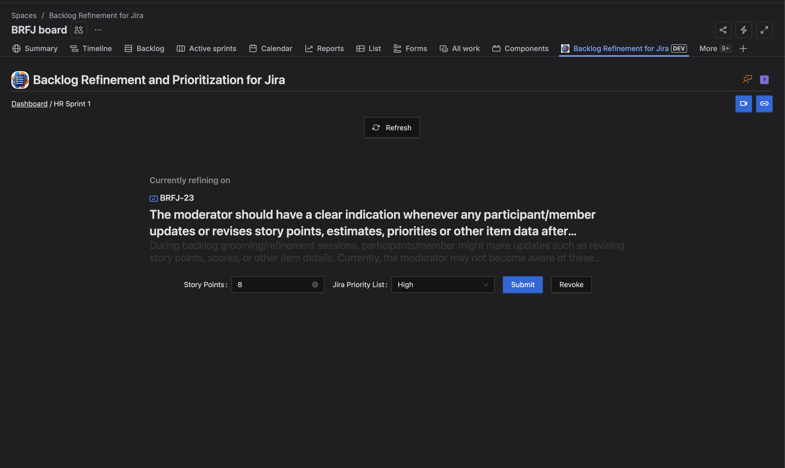This screenshot has height=468, width=785.
Task: Open board options three-dot menu
Action: (98, 30)
